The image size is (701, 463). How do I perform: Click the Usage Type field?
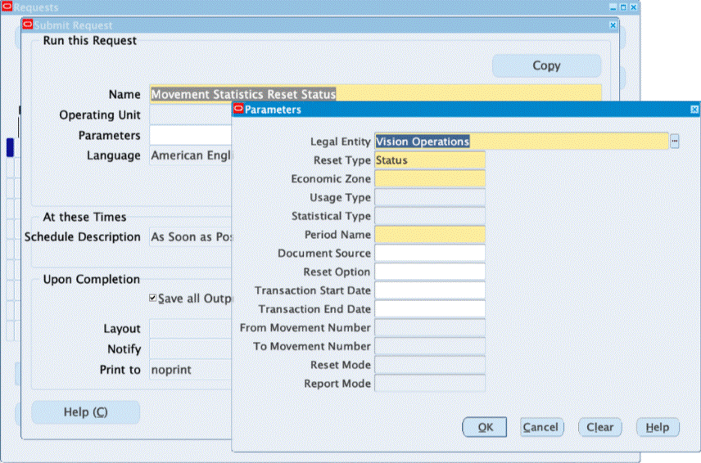[x=430, y=197]
